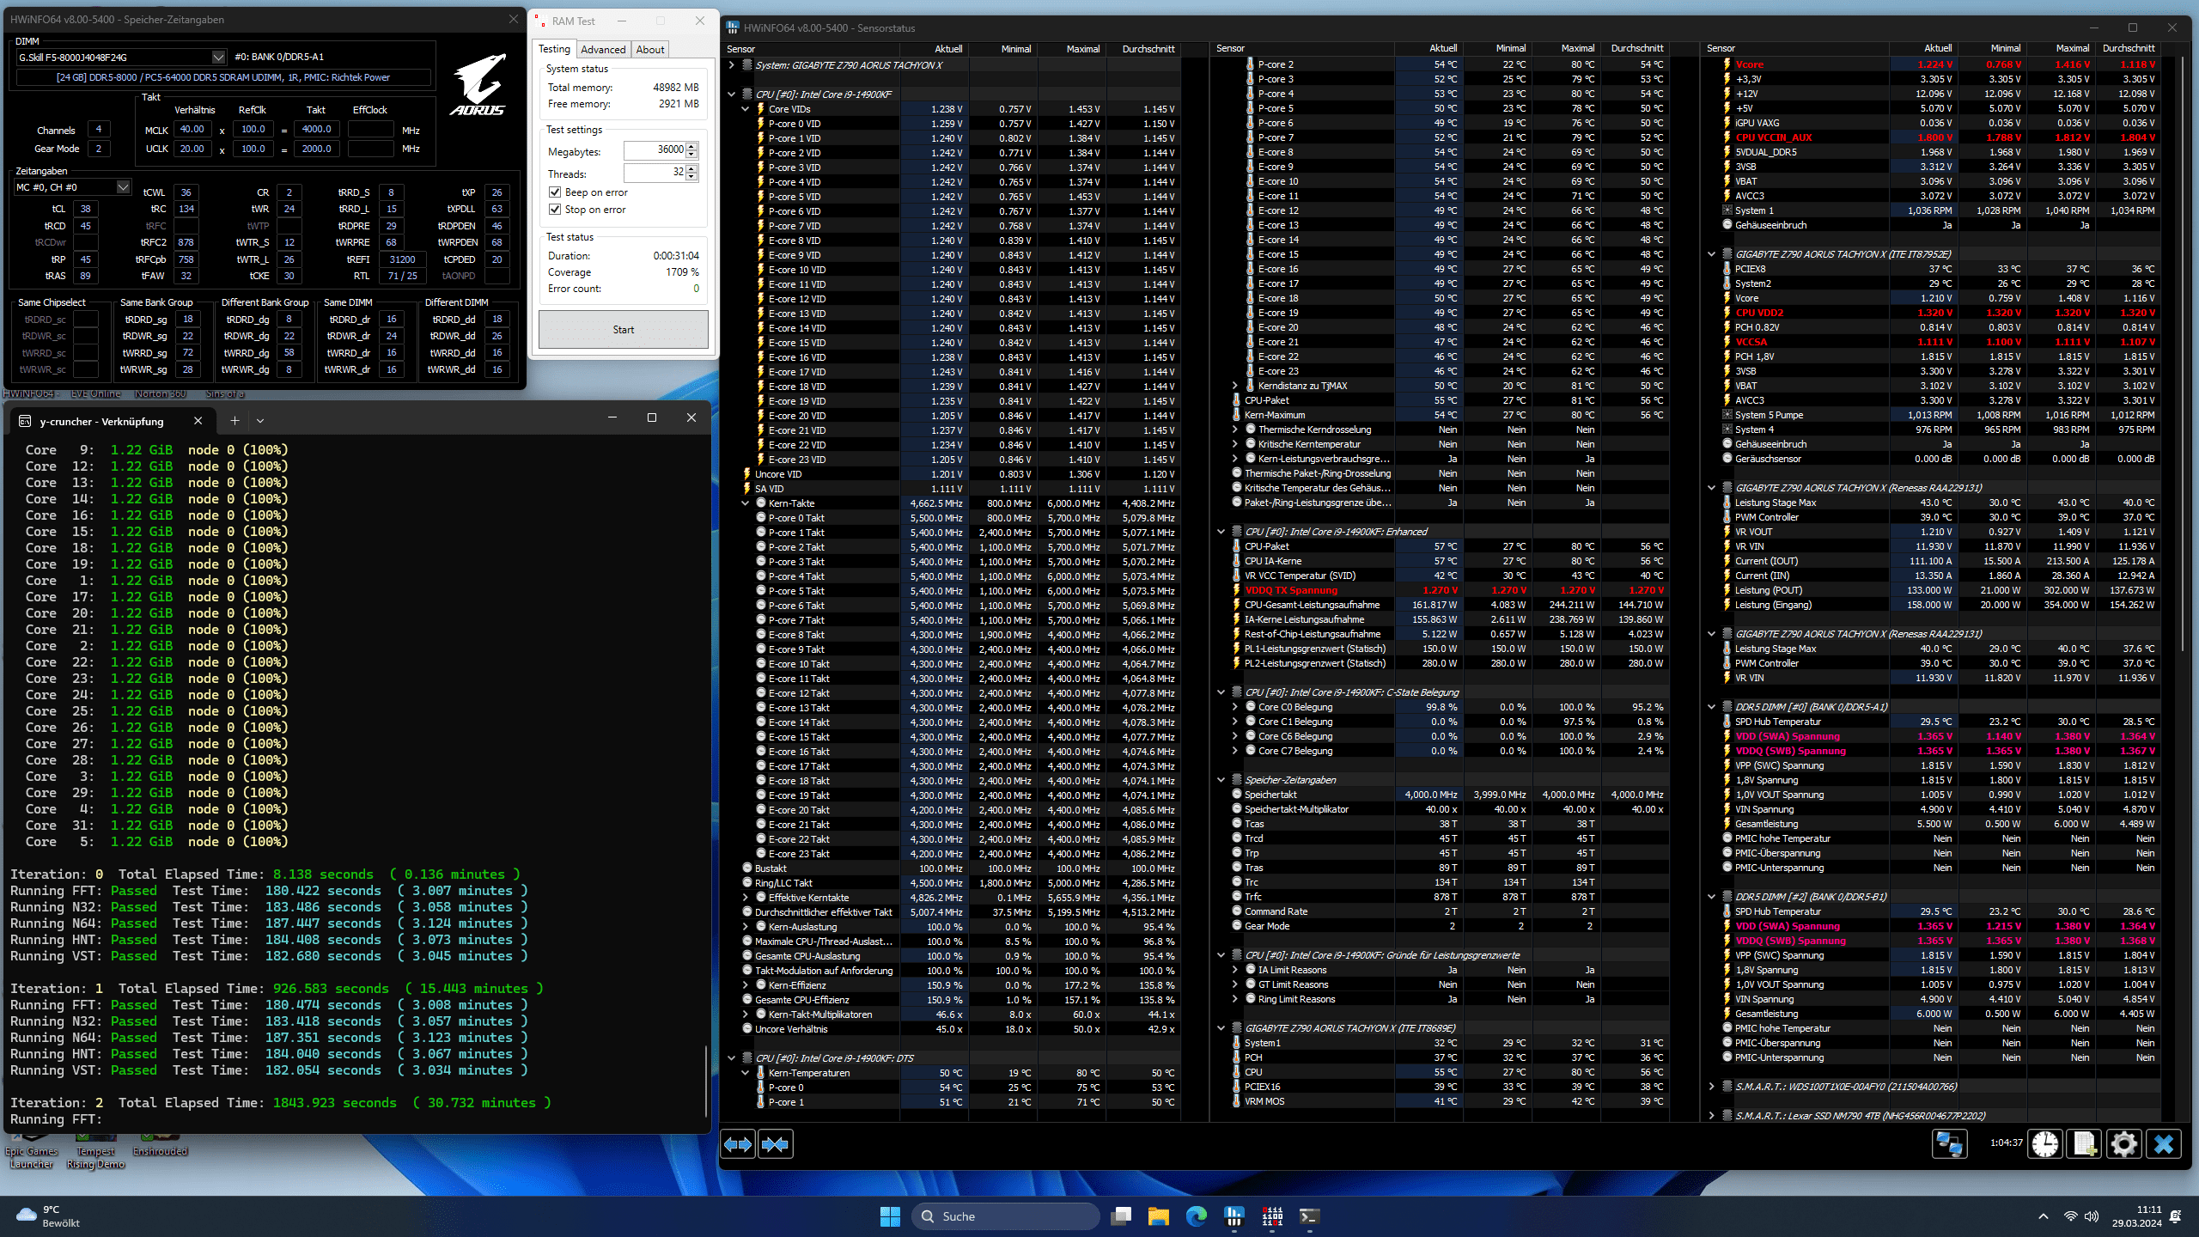Click the expand-columns arrows button in HWiNFO sensor toolbar
2199x1237 pixels.
(738, 1144)
